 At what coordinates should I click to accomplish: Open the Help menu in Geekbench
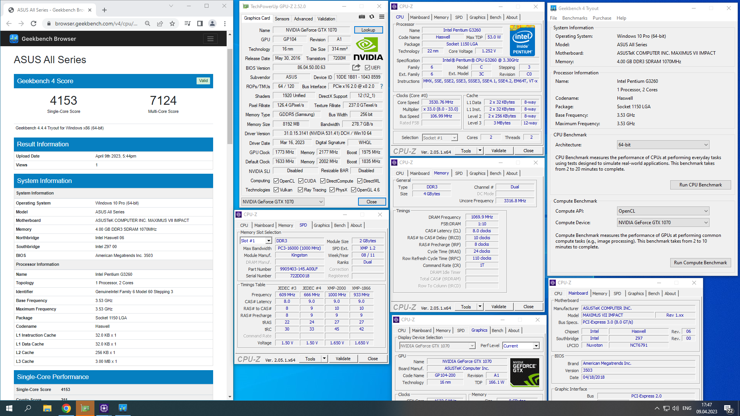[x=621, y=18]
